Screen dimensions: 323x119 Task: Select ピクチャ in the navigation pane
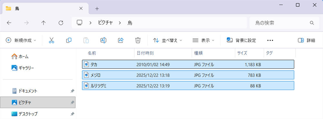[x=38, y=102]
